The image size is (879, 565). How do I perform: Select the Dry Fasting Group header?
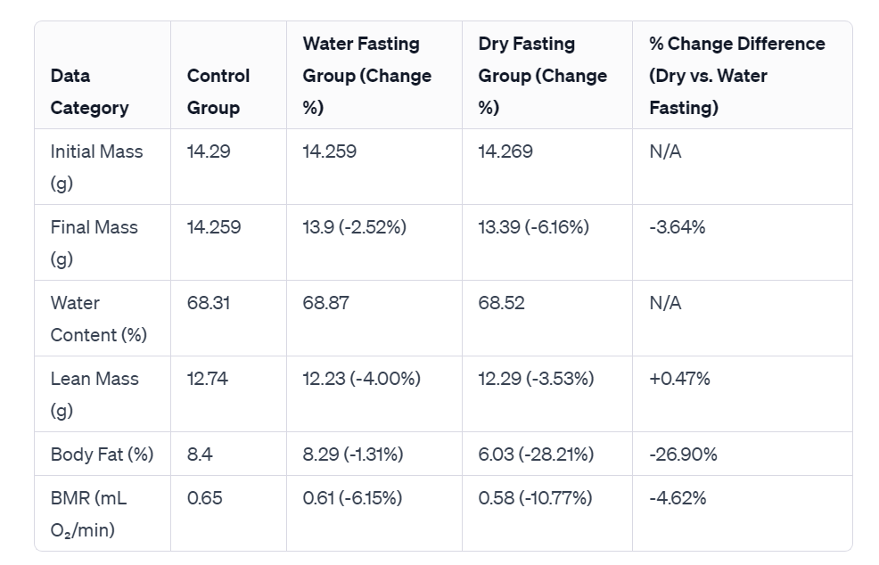(x=542, y=76)
